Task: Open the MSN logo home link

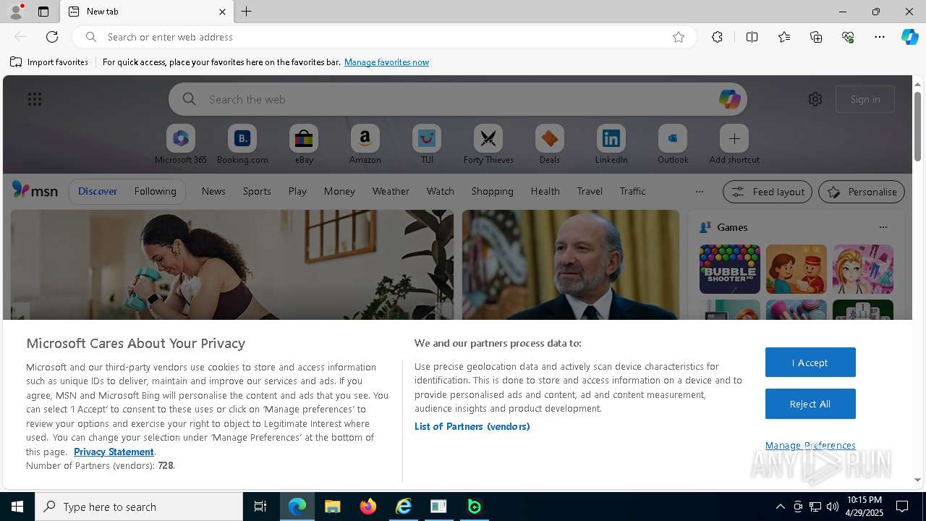Action: 35,190
